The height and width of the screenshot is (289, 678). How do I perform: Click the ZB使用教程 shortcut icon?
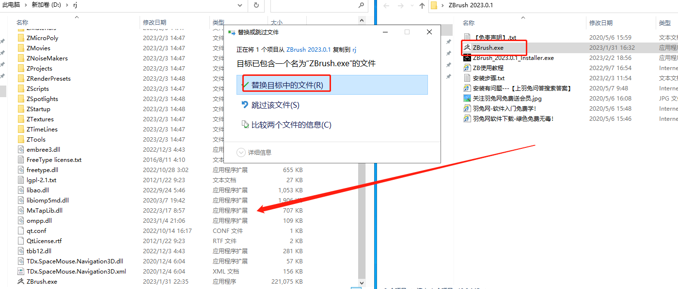[x=467, y=68]
